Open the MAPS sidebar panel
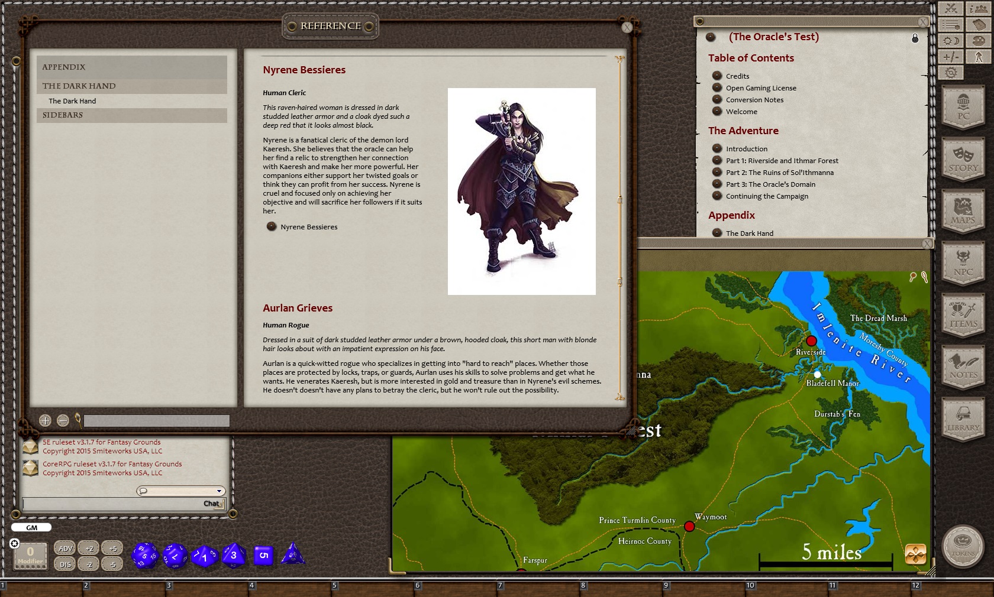994x597 pixels. tap(963, 212)
